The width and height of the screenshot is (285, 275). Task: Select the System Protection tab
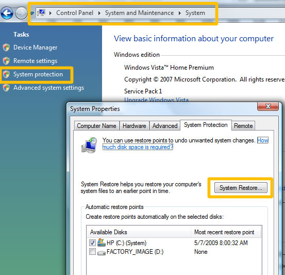206,125
